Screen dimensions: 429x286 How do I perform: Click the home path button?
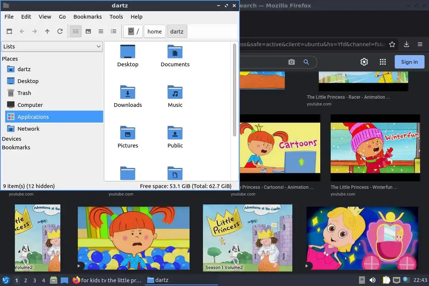point(155,32)
